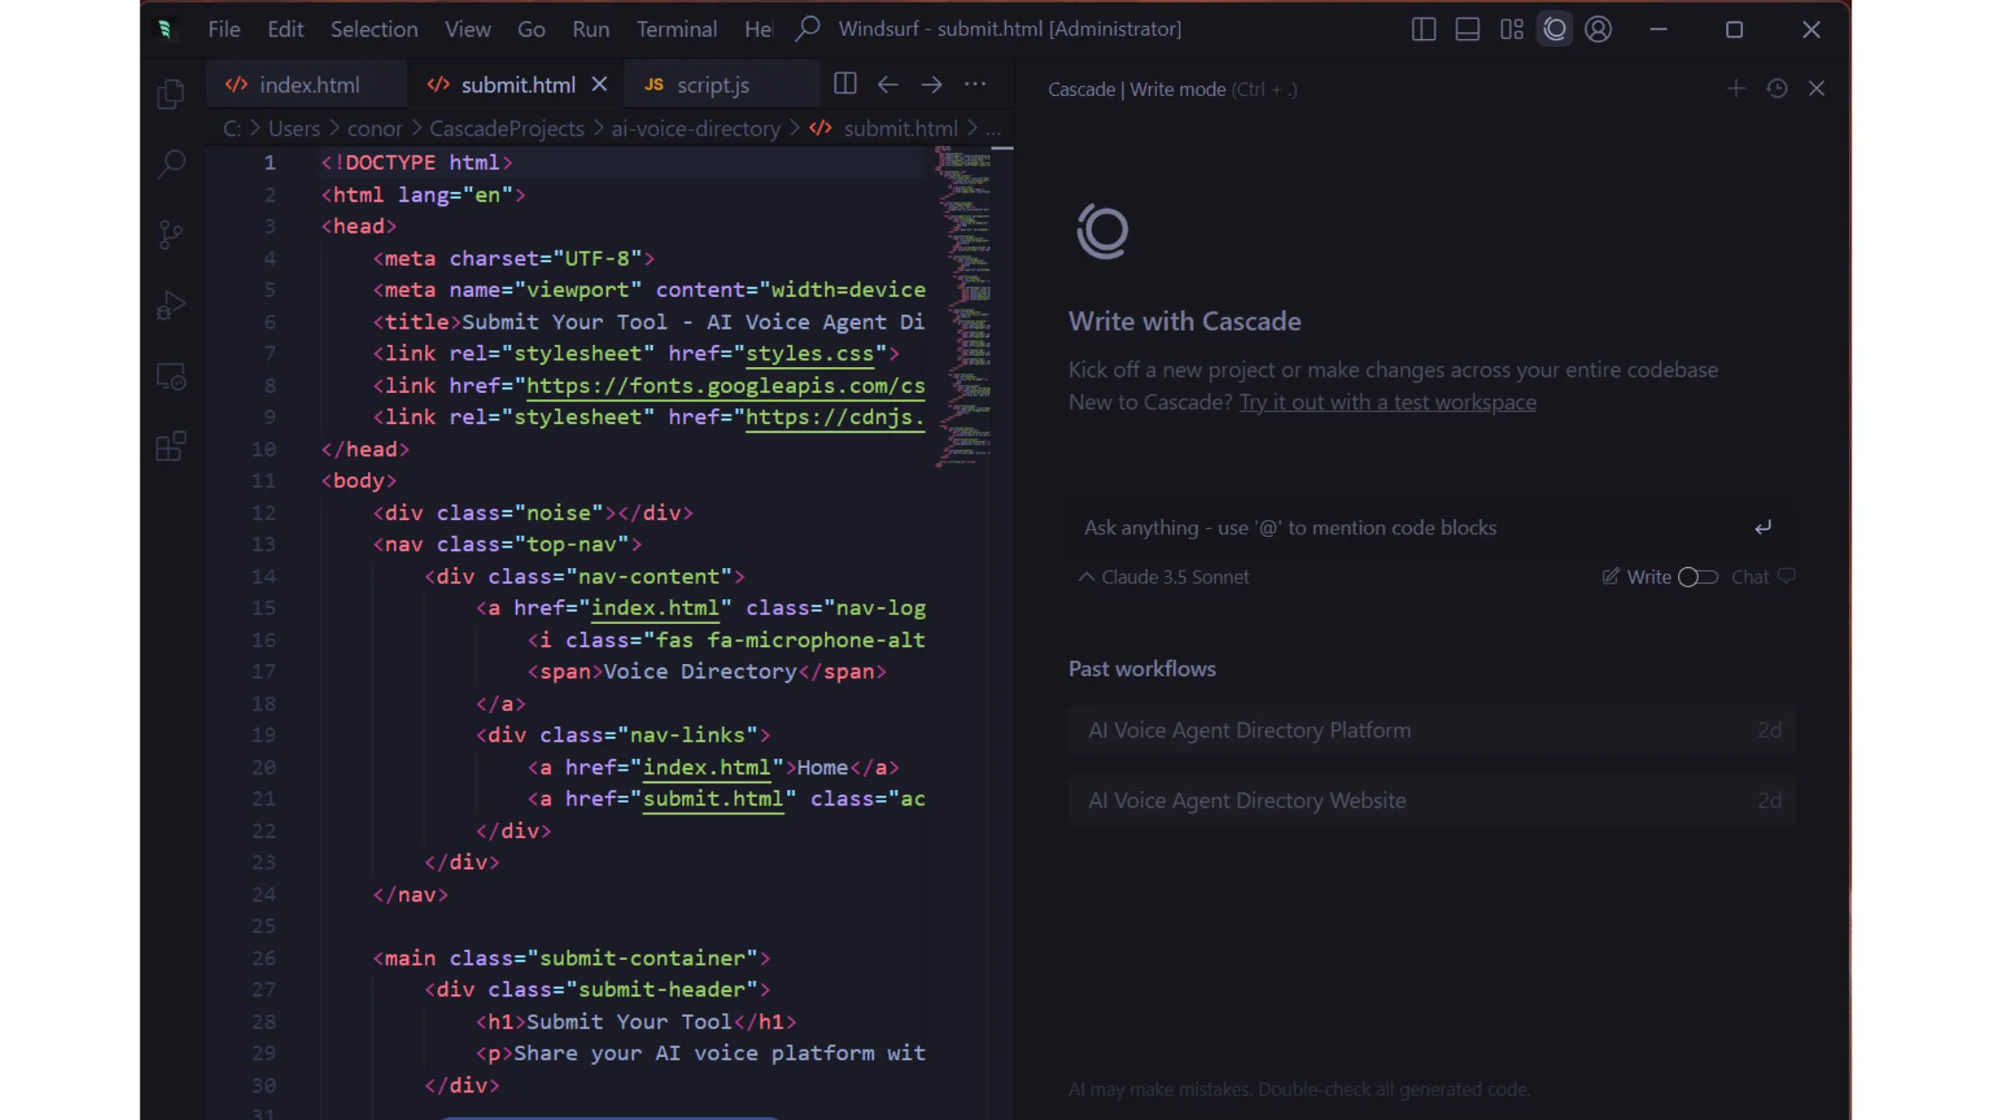
Task: Click the C: breadcrumb root
Action: coord(231,129)
